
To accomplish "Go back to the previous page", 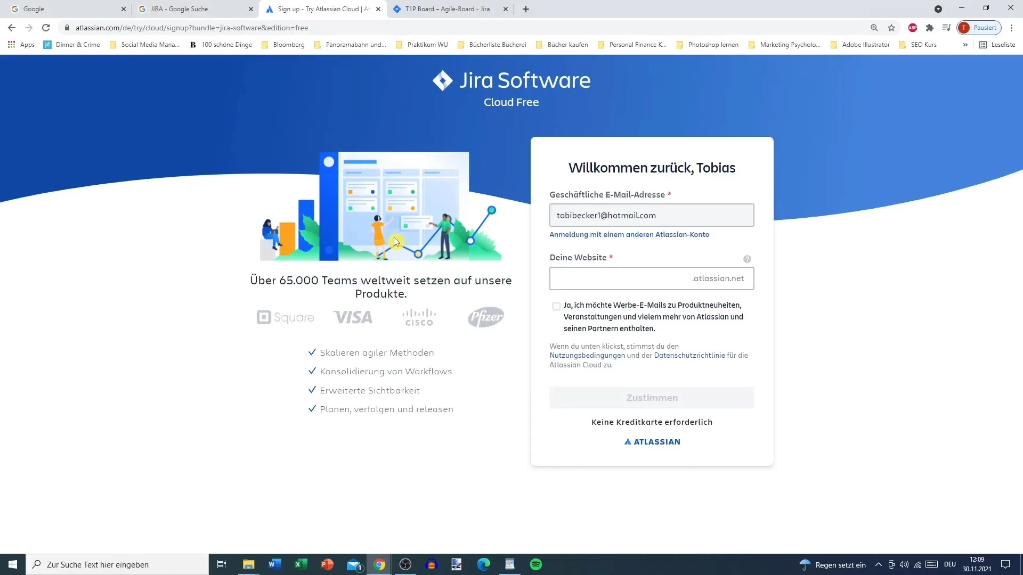I will point(12,28).
